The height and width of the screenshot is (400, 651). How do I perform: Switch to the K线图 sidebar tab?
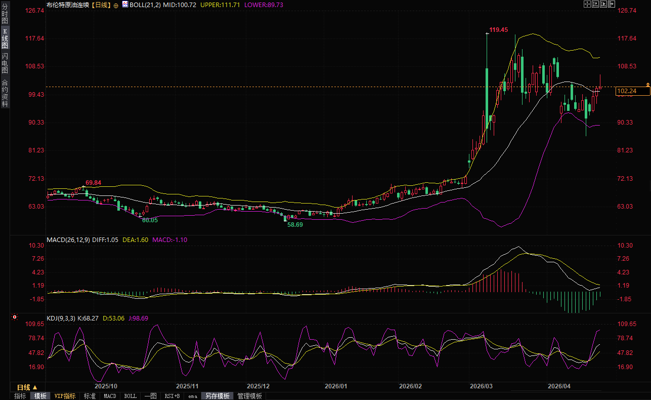click(x=5, y=38)
